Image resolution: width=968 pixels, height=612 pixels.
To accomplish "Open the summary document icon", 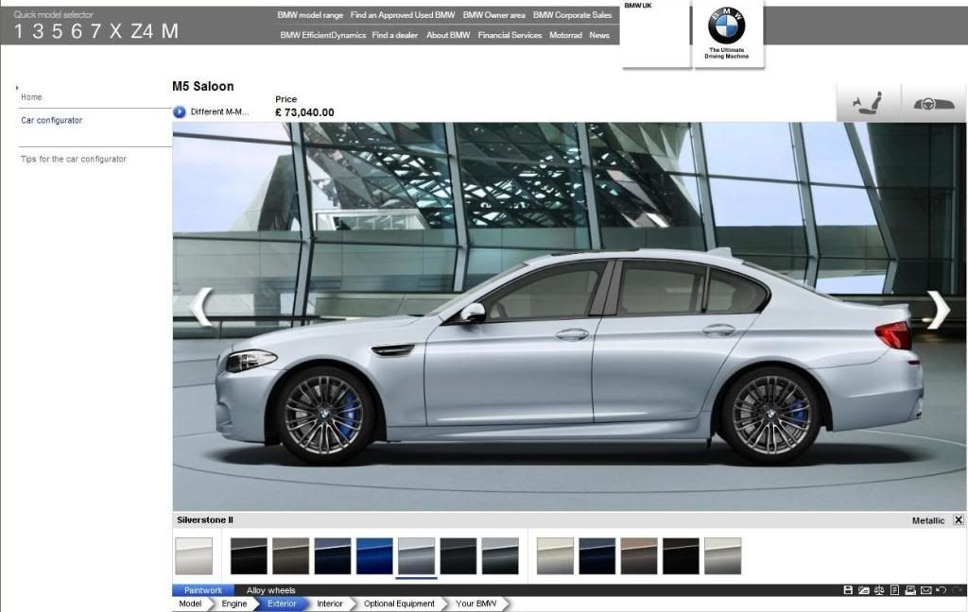I will point(894,590).
